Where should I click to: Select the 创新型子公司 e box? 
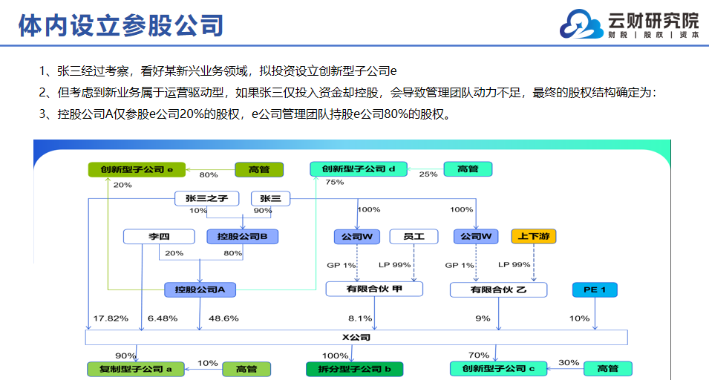137,169
